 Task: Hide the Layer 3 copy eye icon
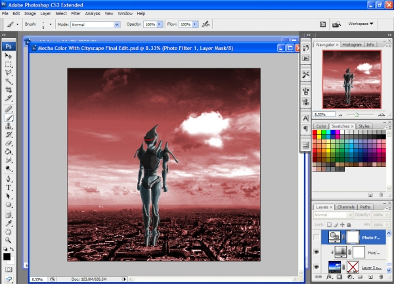pos(317,267)
